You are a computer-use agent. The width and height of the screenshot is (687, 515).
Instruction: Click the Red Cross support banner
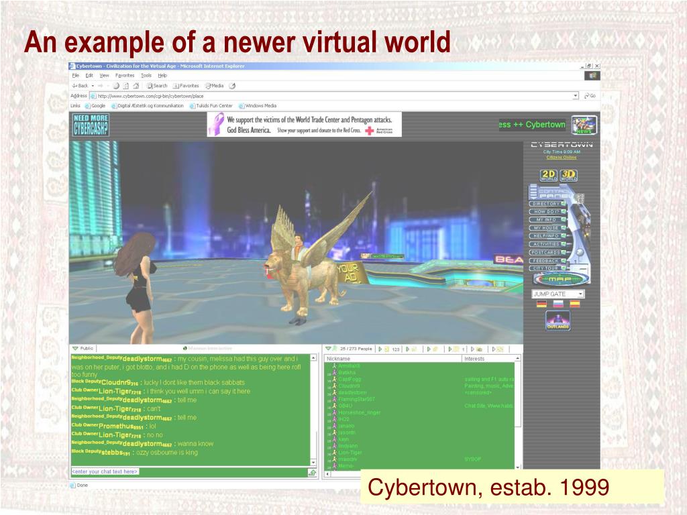[305, 124]
